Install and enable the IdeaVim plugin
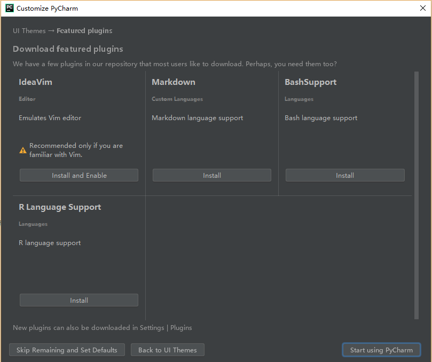The image size is (432, 362). [79, 175]
